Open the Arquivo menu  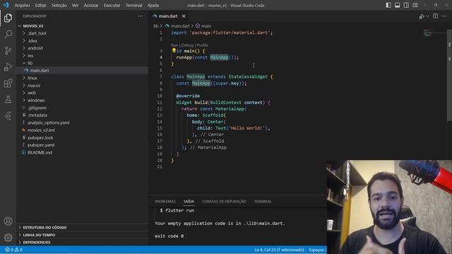pos(22,5)
